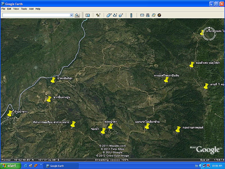Select the Add Path tool
Image resolution: width=225 pixels, height=169 pixels.
pyautogui.click(x=115, y=15)
